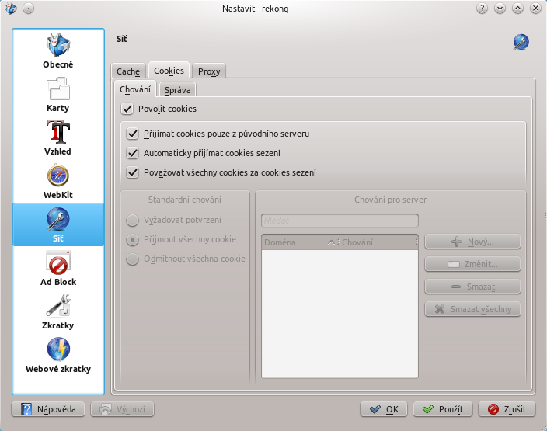Open the Správa sub-tab

178,90
